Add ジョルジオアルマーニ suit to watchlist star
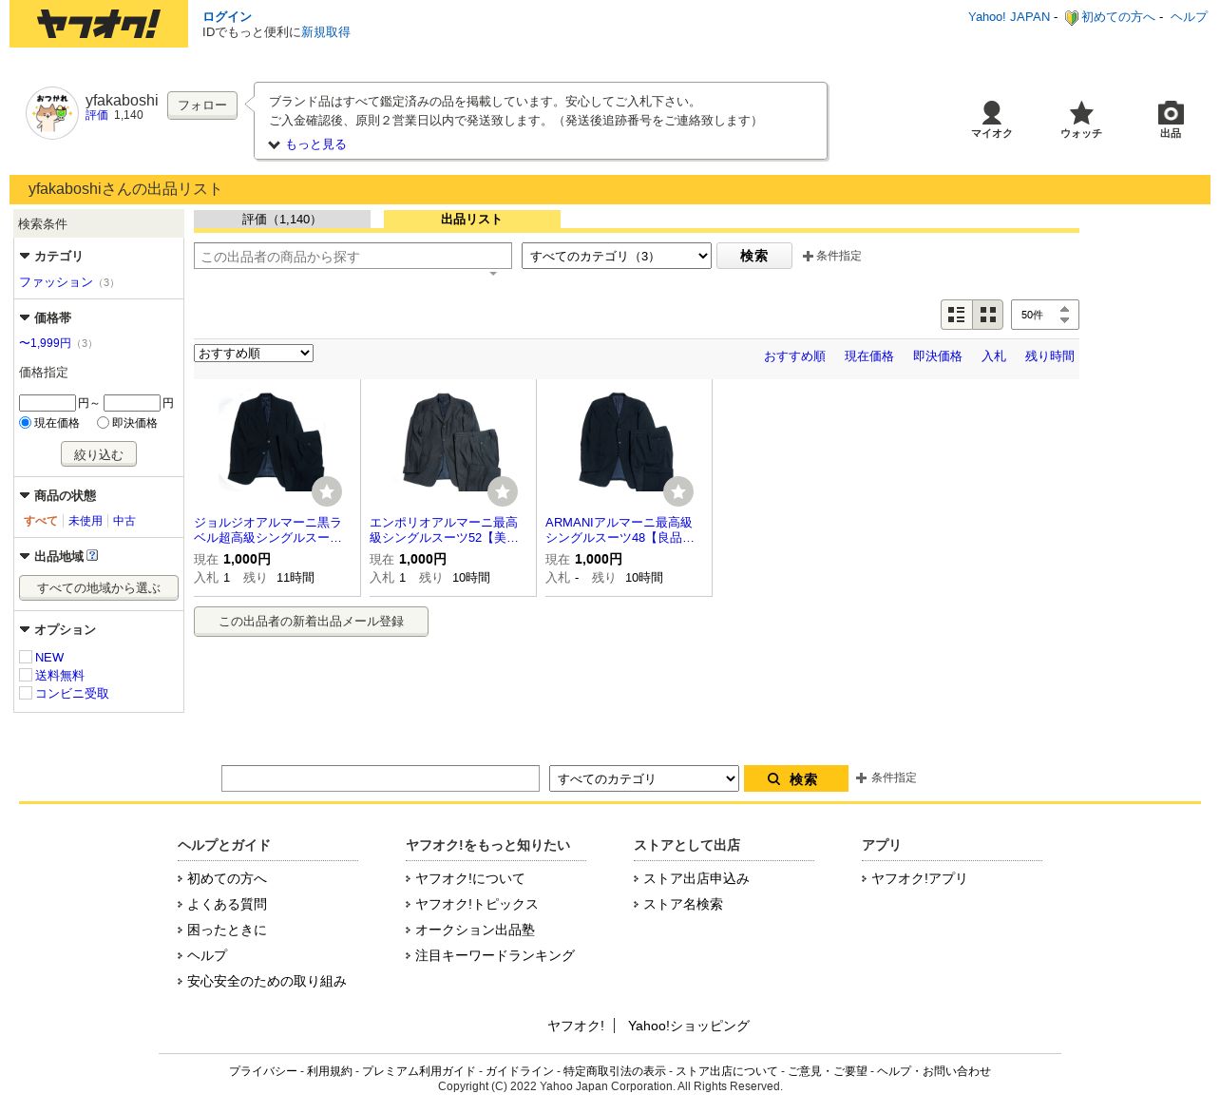Screen dimensions: 1220x1113 [327, 491]
